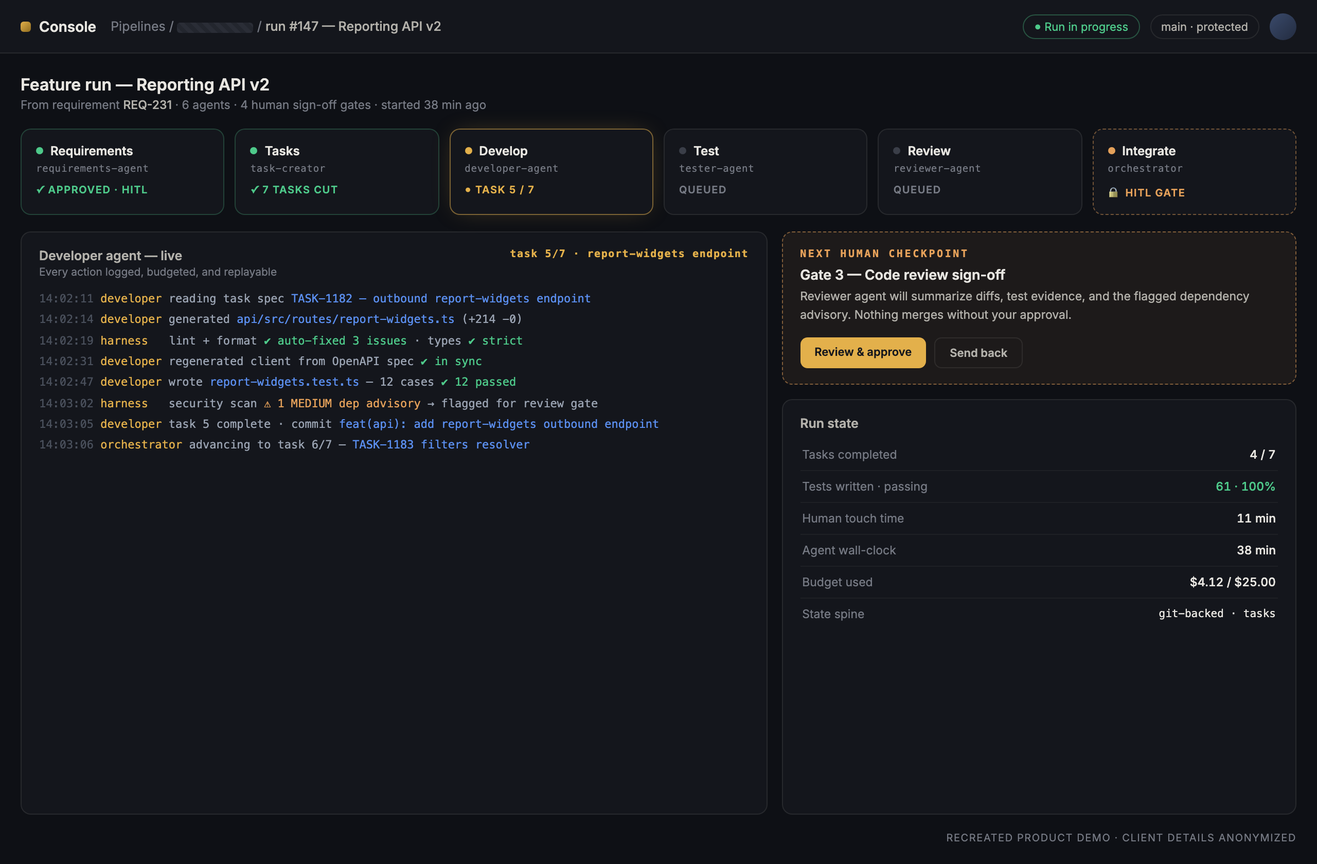The image size is (1317, 864).
Task: Click the grey status dot on Review
Action: pyautogui.click(x=897, y=151)
